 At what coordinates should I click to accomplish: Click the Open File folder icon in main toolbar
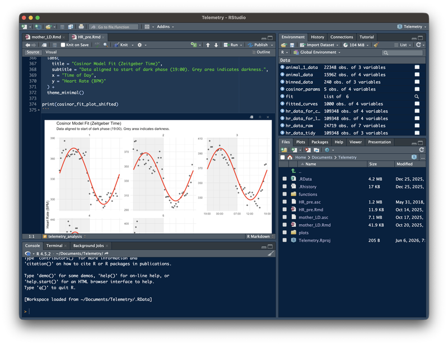49,26
